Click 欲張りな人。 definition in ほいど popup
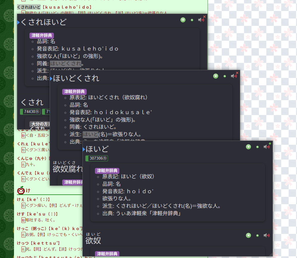The height and width of the screenshot is (258, 297). click(117, 199)
